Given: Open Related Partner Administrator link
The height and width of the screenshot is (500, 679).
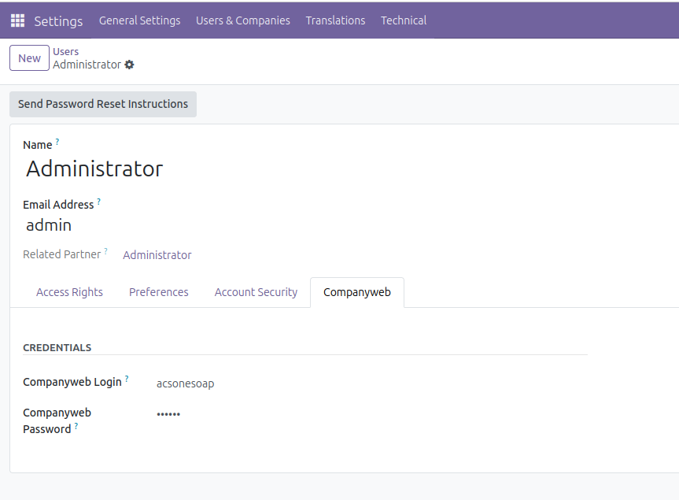Looking at the screenshot, I should (x=157, y=255).
